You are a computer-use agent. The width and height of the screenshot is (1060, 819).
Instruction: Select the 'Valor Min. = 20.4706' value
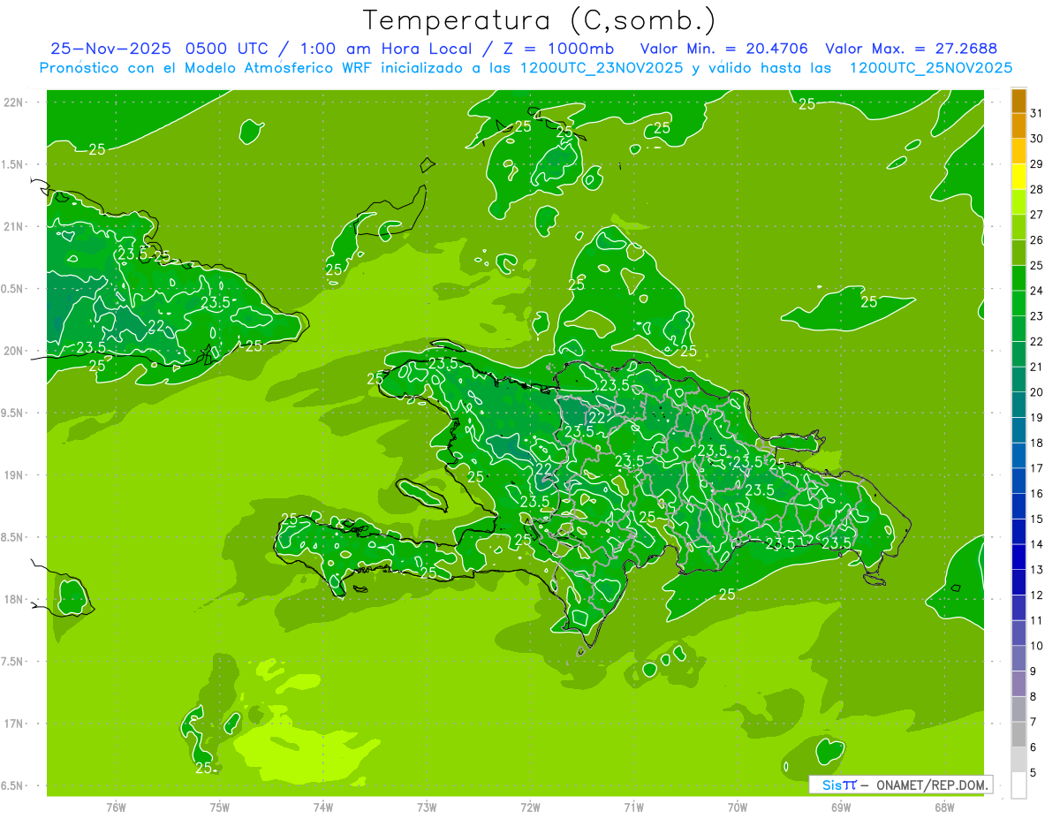(724, 49)
